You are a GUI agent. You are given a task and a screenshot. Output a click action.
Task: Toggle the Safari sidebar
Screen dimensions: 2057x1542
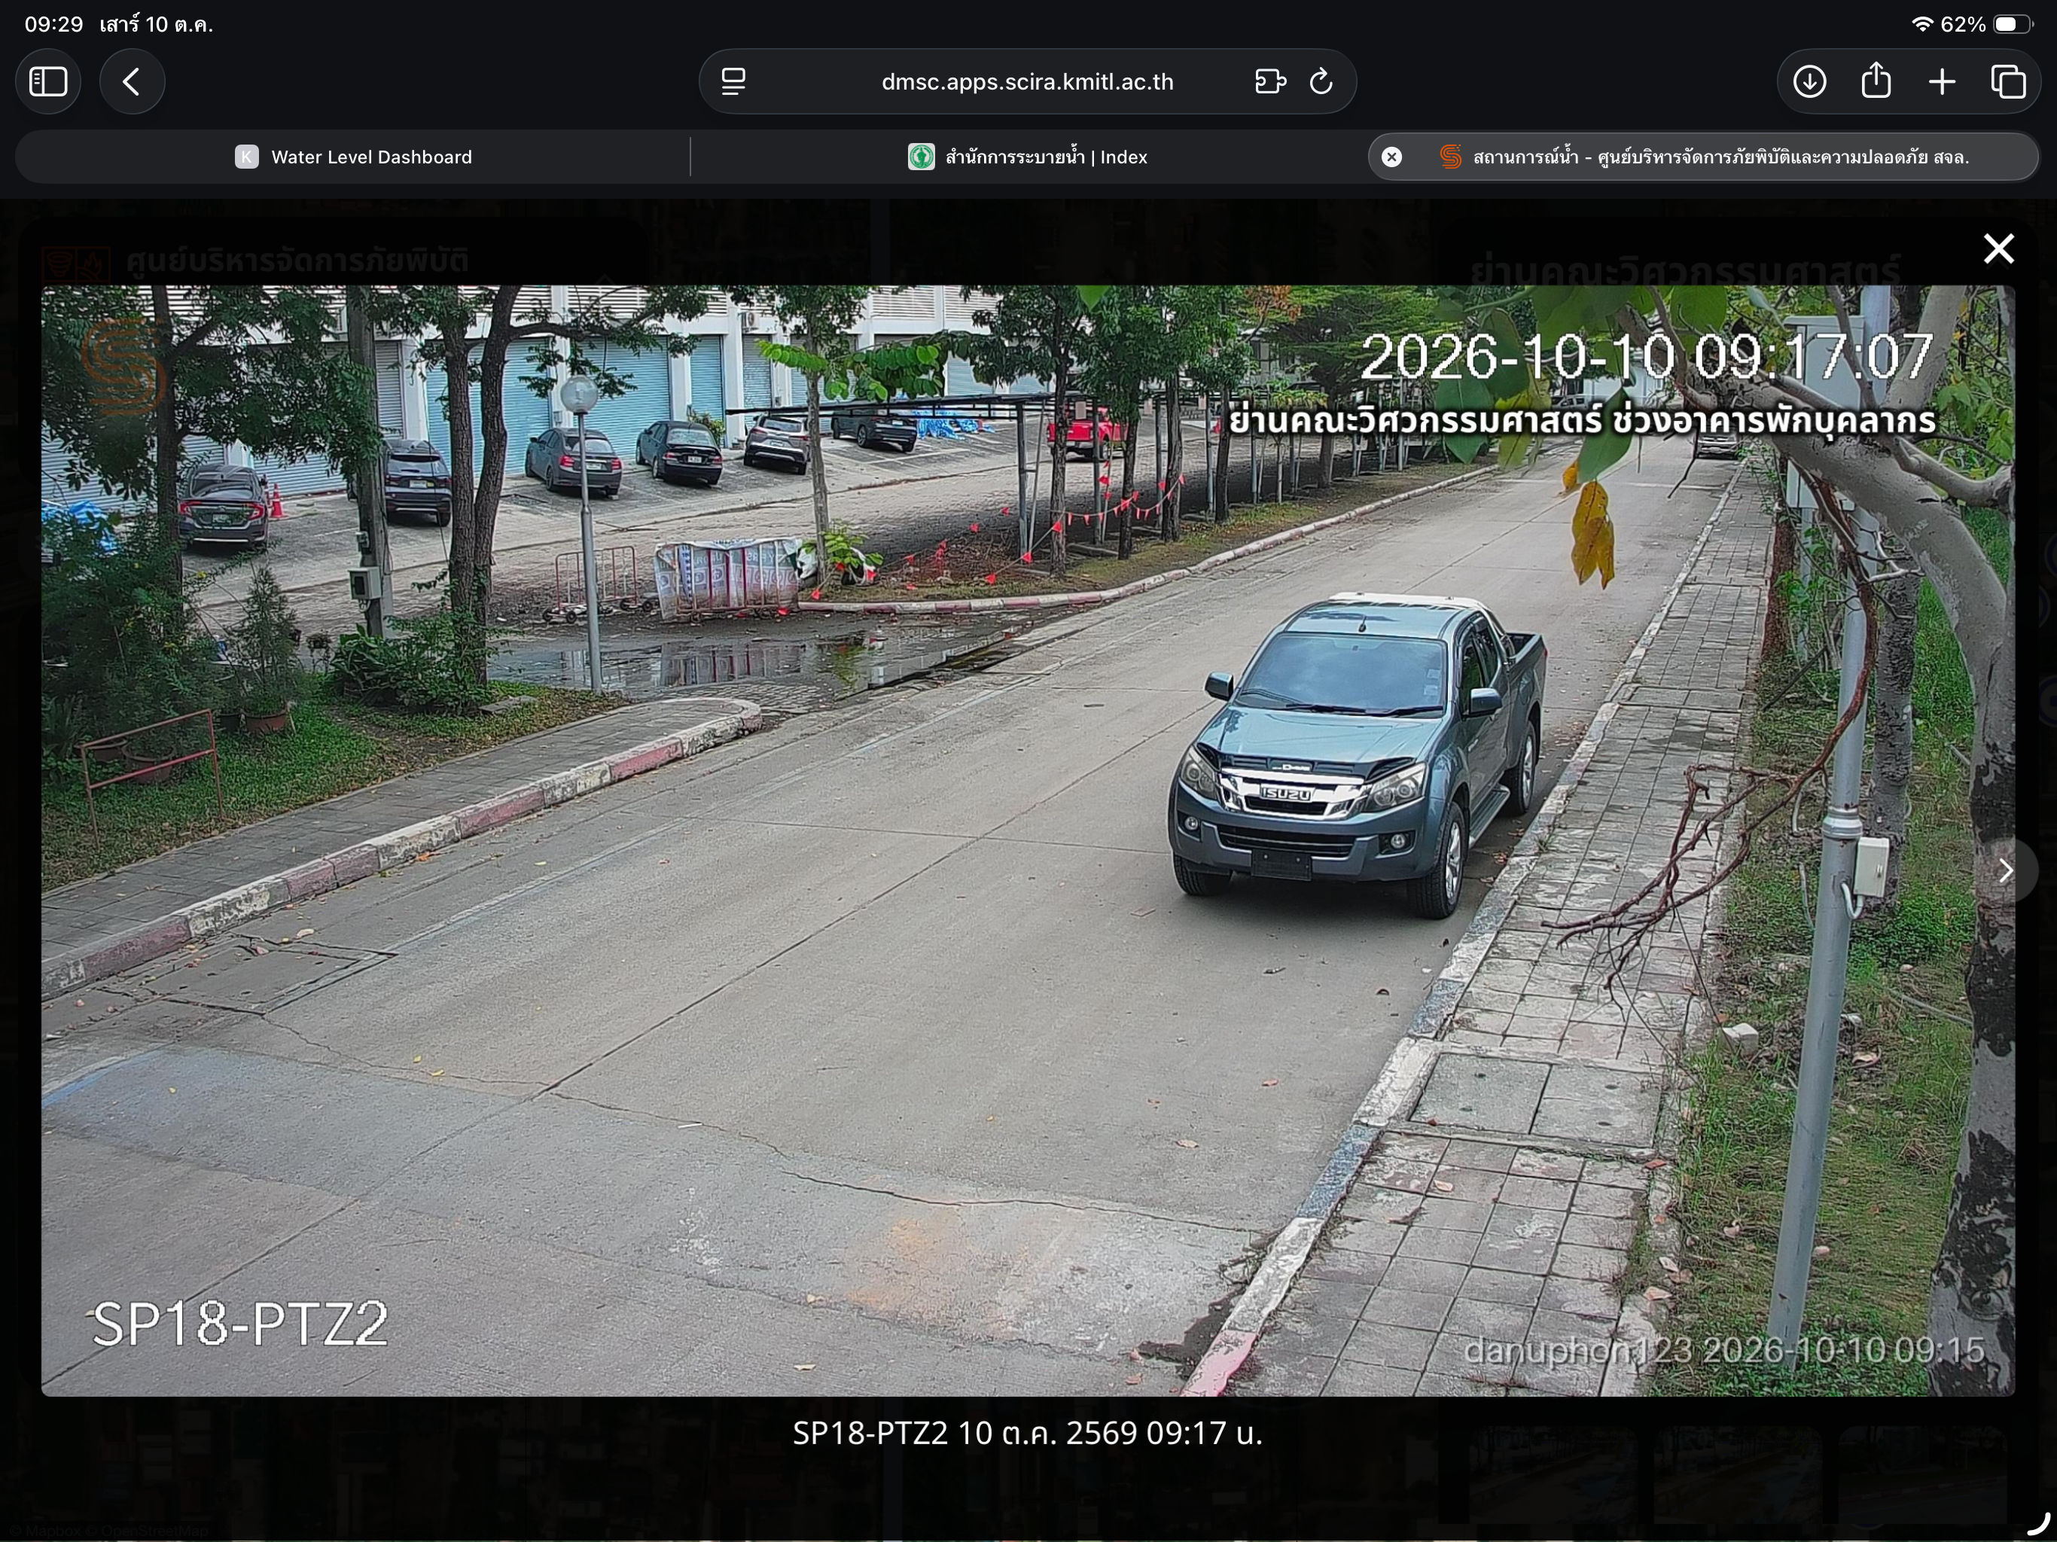[48, 82]
